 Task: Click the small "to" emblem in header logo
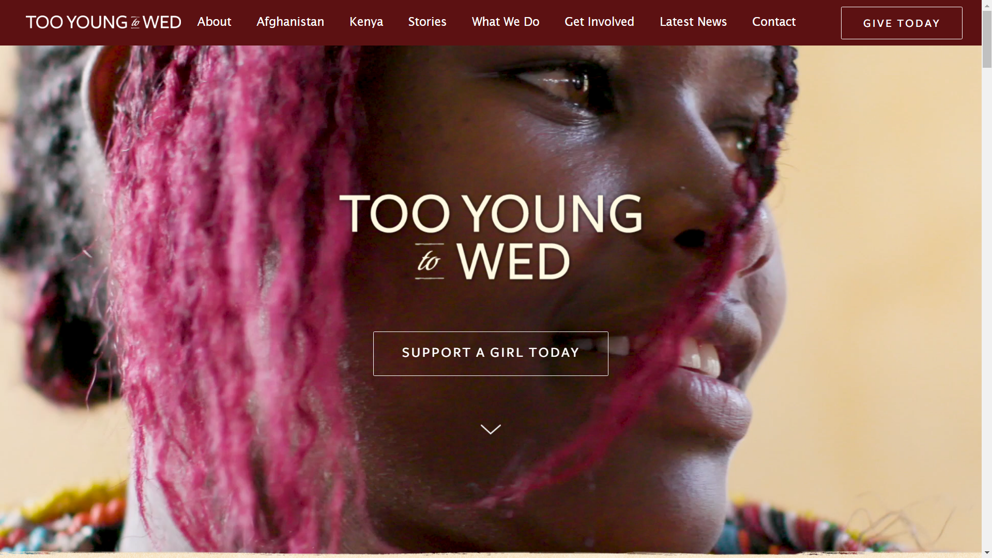[135, 23]
